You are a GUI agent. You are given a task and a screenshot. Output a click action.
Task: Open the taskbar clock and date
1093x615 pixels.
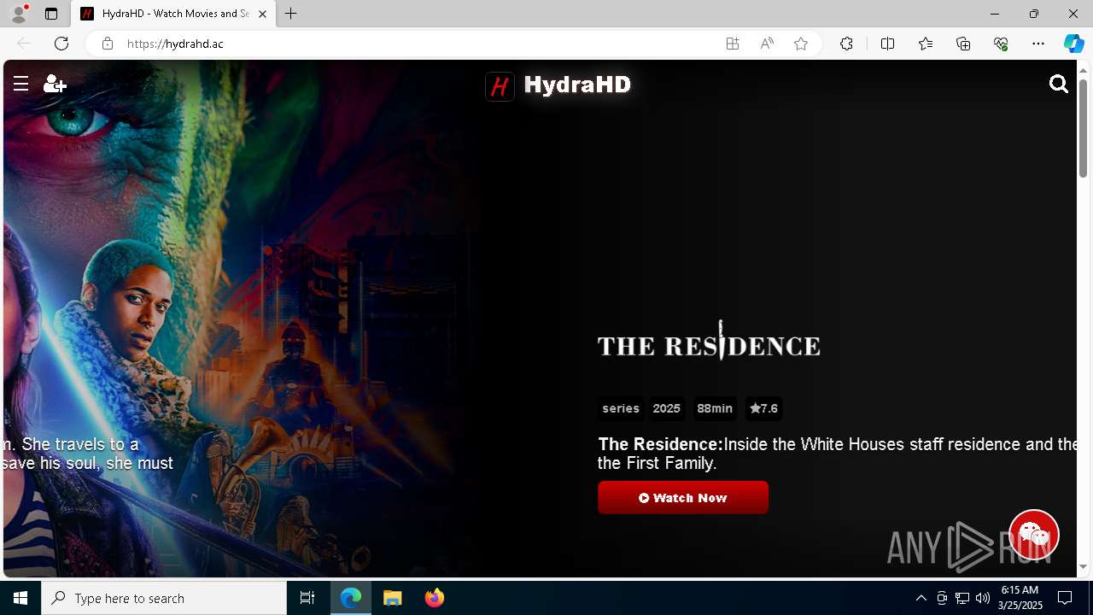click(x=1020, y=598)
